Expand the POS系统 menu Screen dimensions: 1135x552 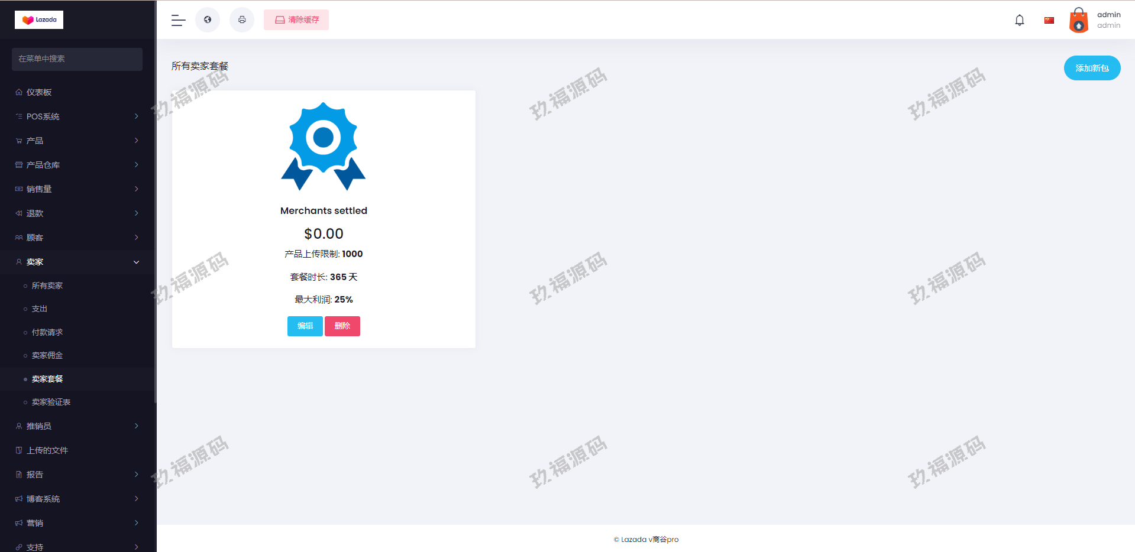pos(77,116)
